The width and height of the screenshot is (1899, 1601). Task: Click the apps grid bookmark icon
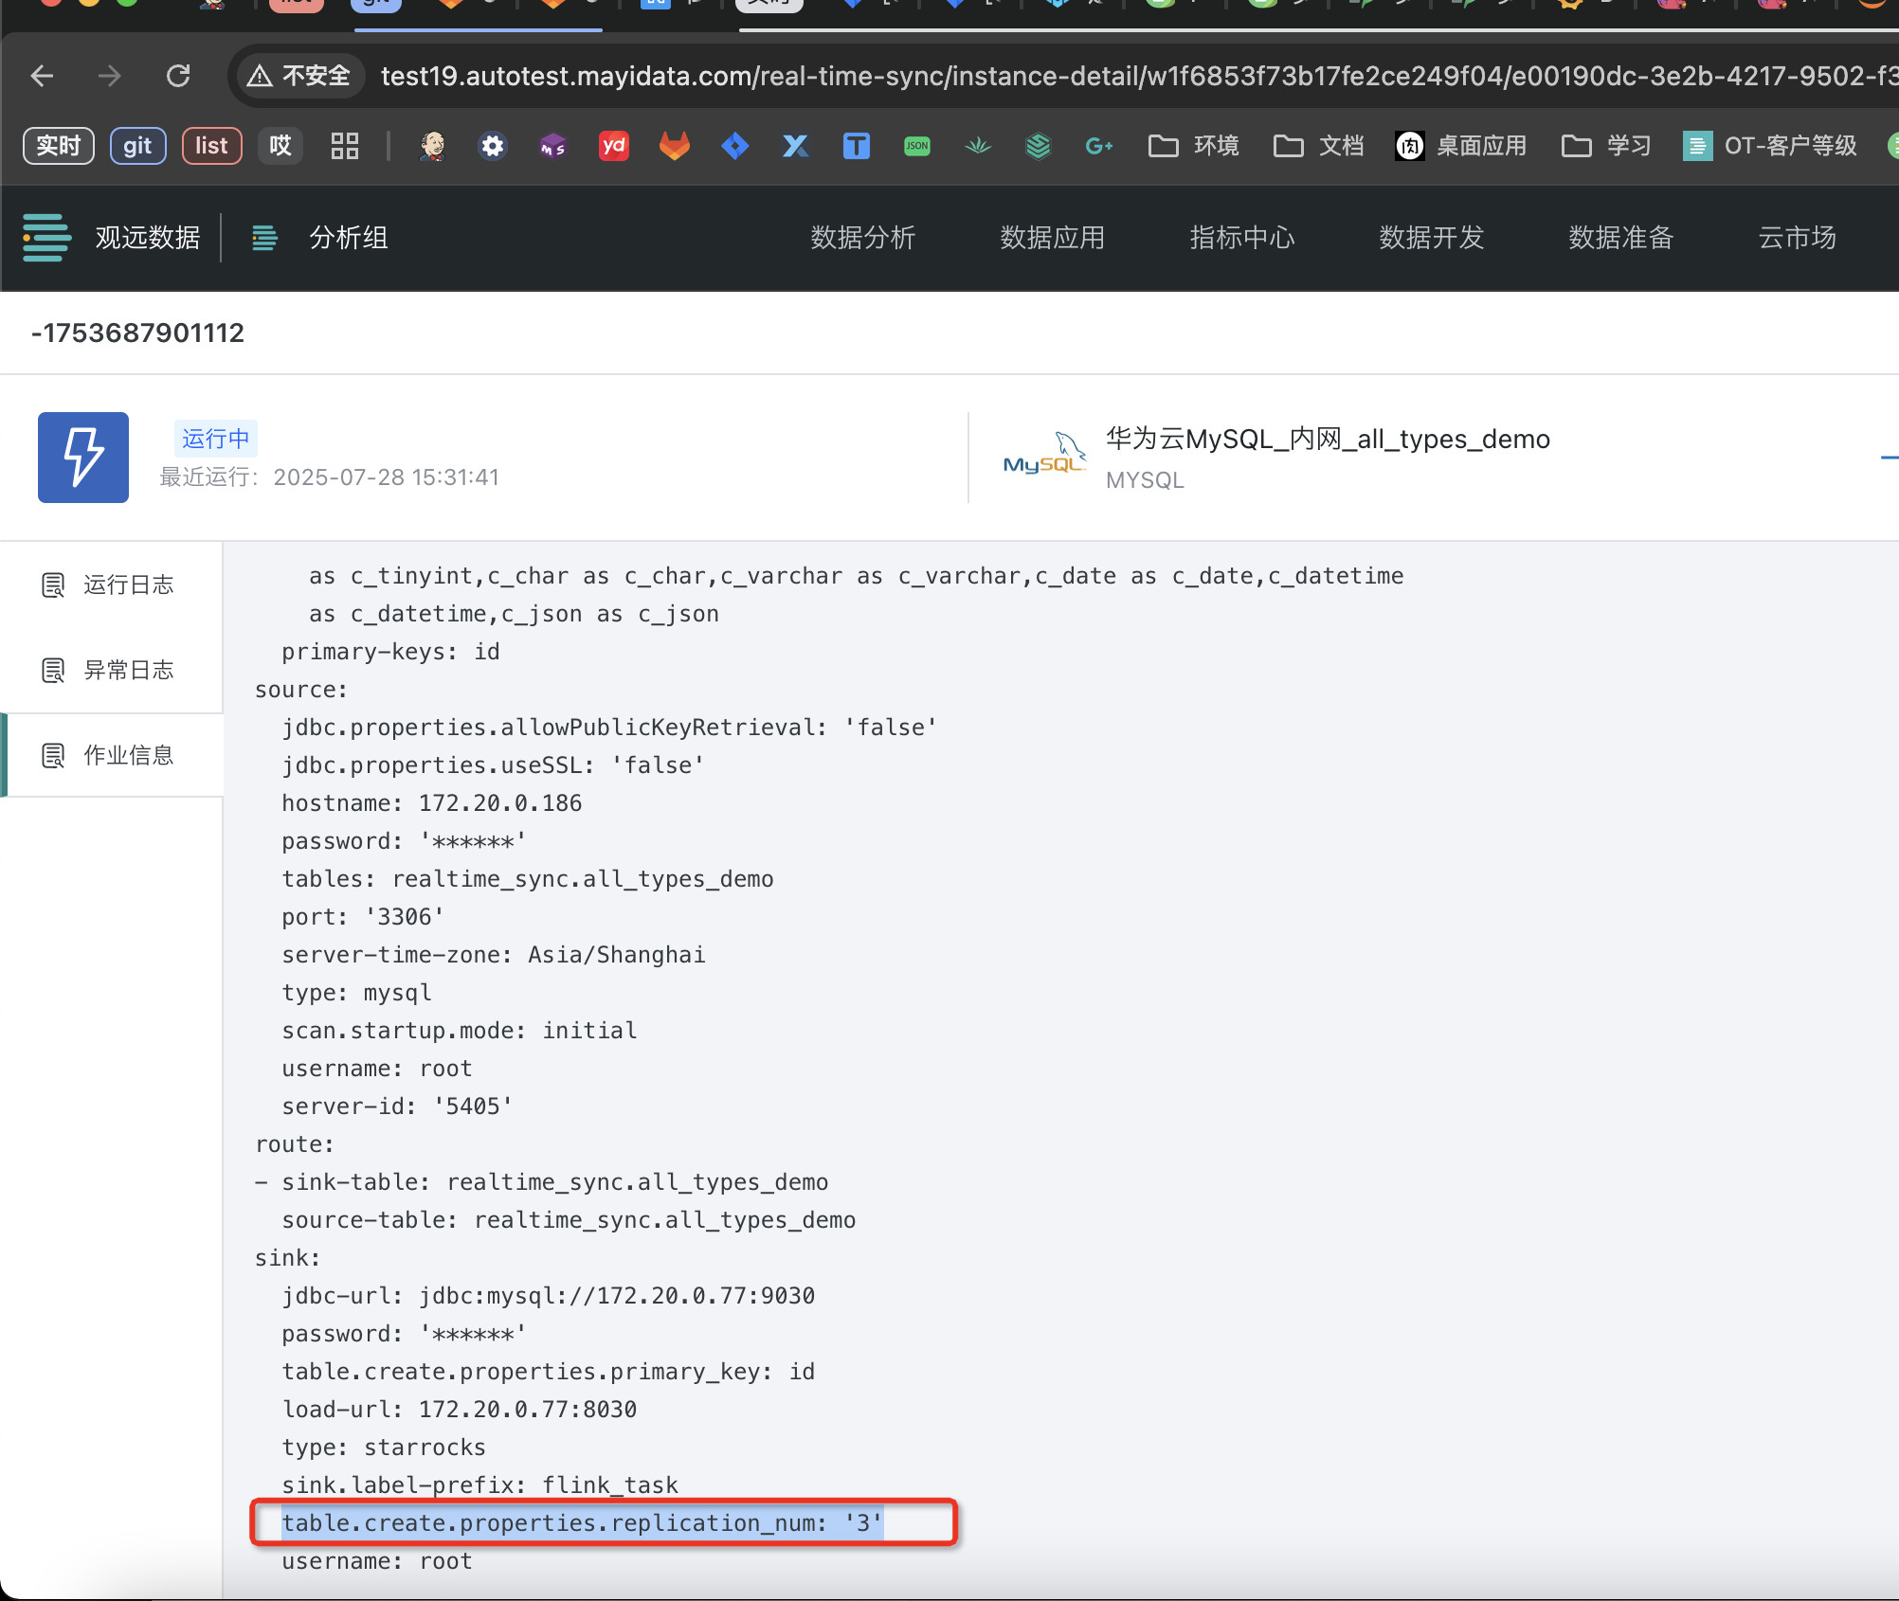pos(344,146)
